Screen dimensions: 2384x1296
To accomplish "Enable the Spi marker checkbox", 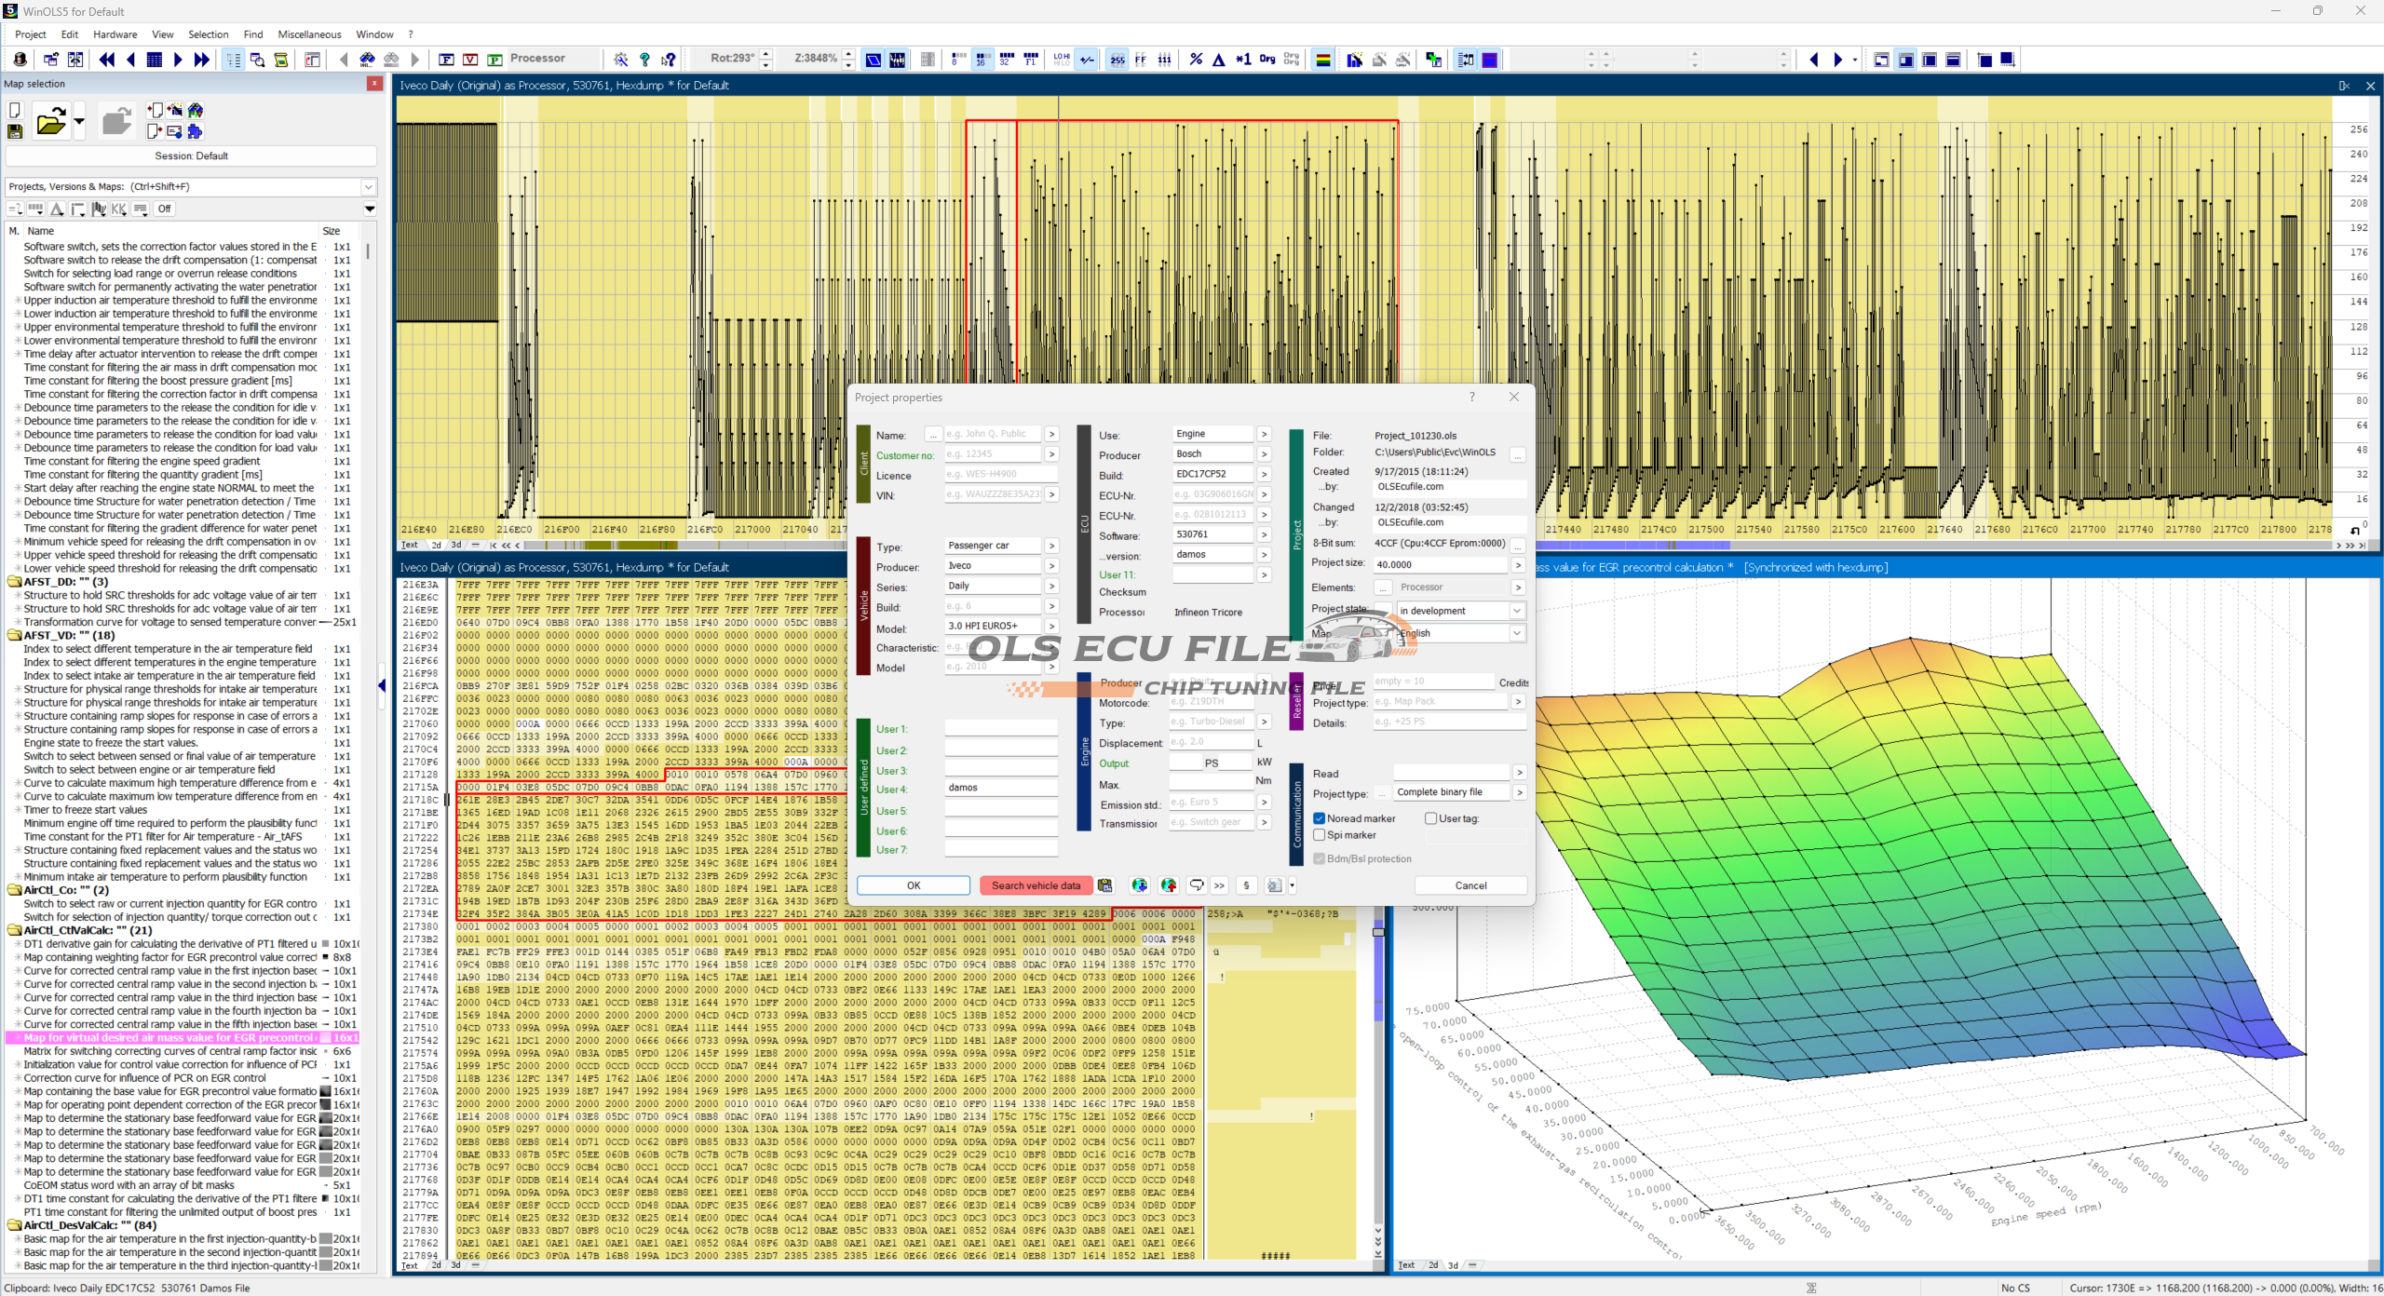I will [1319, 835].
